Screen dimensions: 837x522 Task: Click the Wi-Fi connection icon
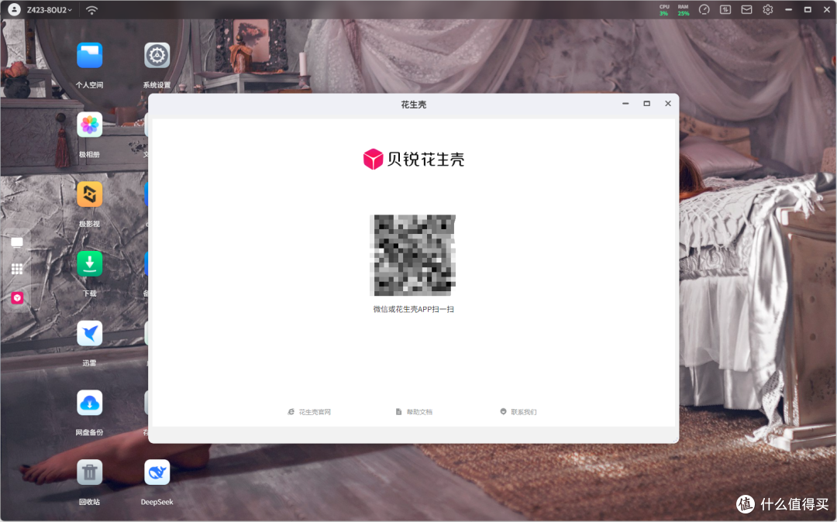pyautogui.click(x=91, y=10)
